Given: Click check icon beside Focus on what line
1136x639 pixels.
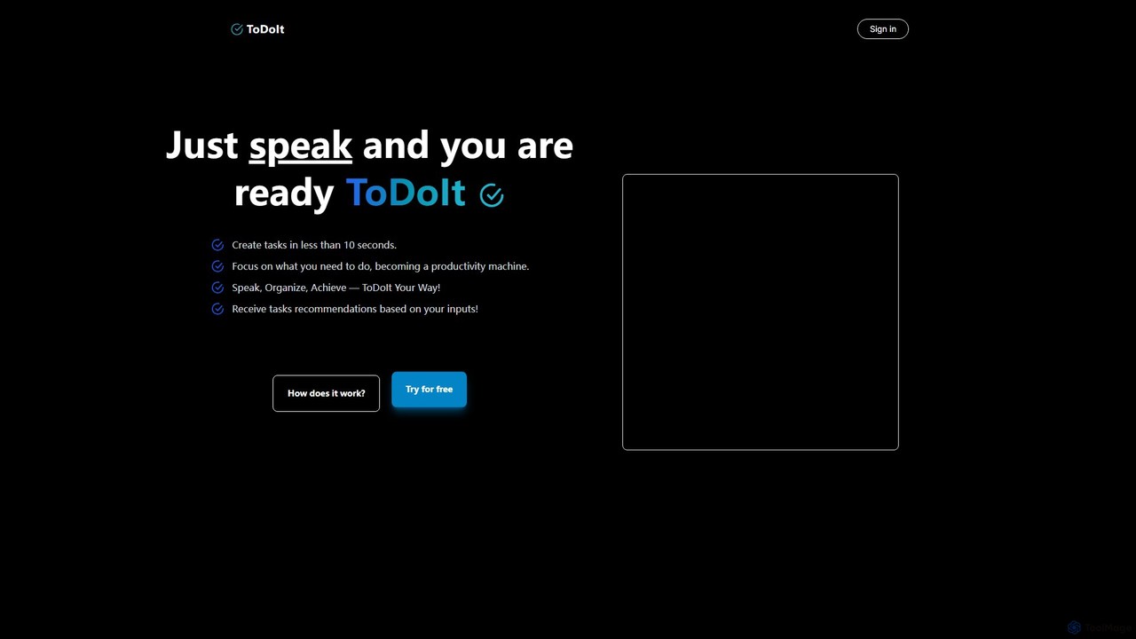Looking at the screenshot, I should [x=217, y=266].
